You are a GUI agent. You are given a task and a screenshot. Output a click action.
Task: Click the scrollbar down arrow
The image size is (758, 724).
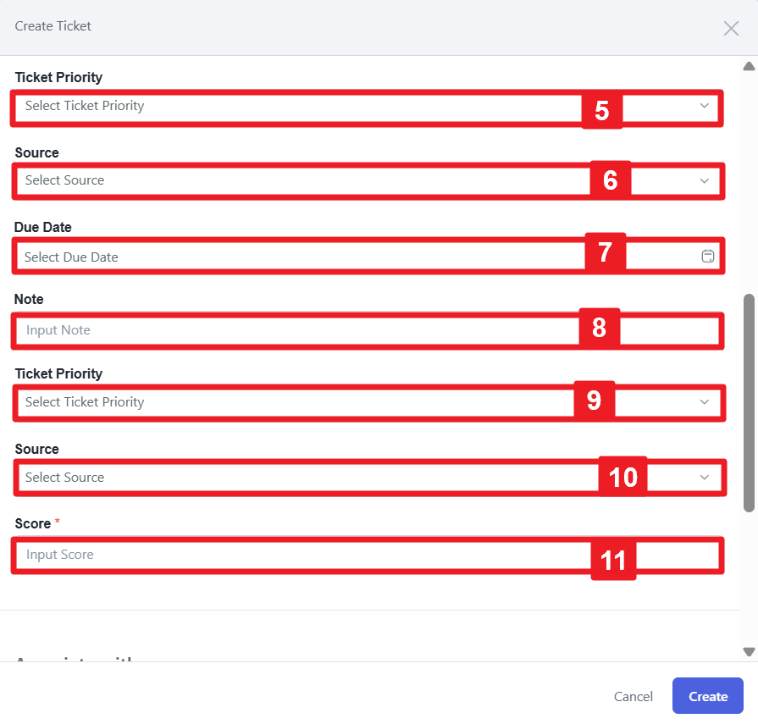point(749,651)
